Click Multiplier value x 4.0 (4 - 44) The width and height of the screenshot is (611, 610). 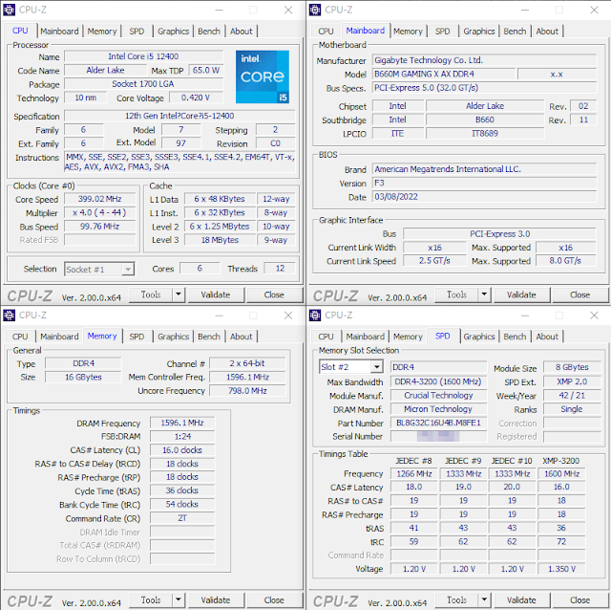(x=99, y=212)
